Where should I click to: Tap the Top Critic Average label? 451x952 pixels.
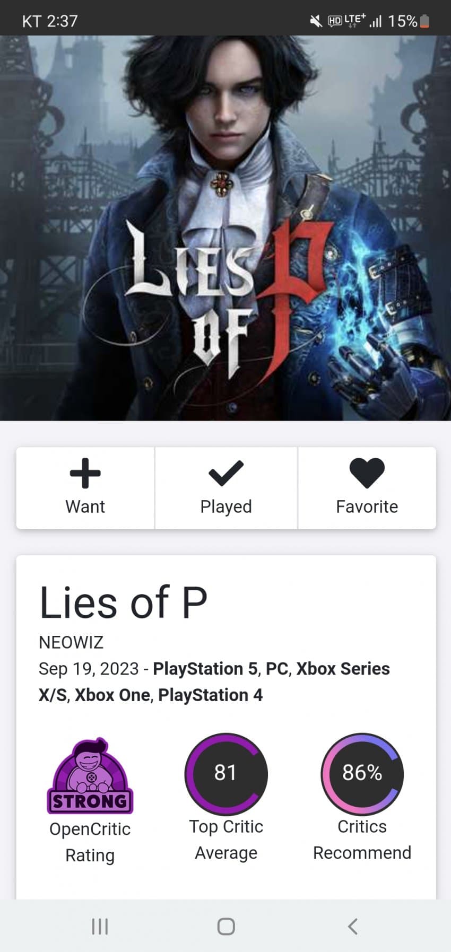click(226, 840)
